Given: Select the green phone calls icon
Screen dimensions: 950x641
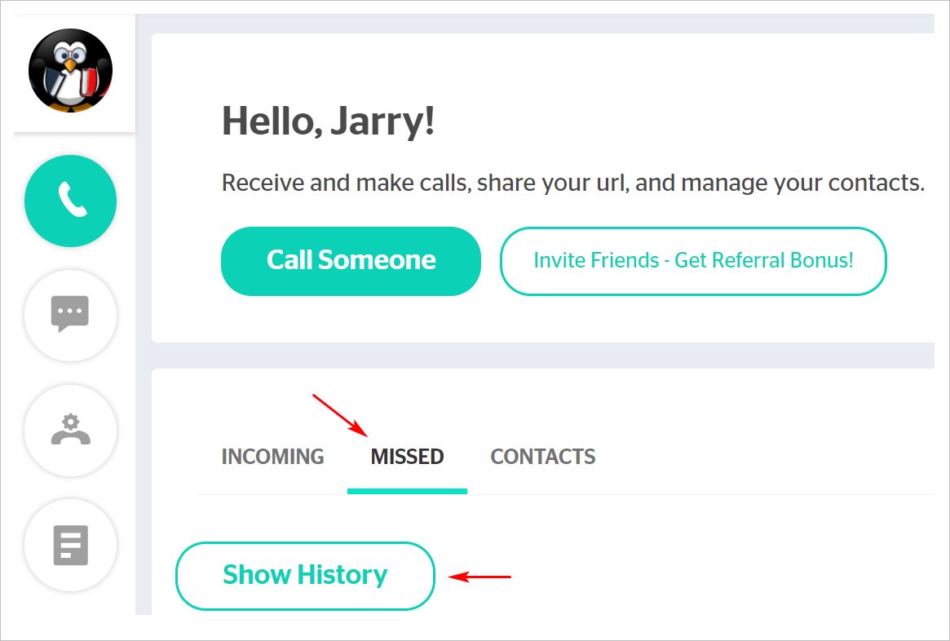Looking at the screenshot, I should [x=70, y=201].
